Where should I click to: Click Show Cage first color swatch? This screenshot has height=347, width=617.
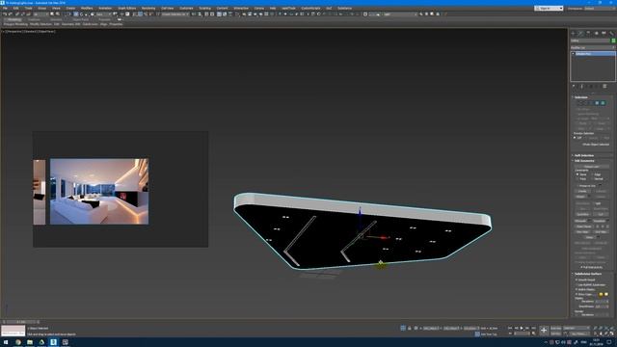point(601,294)
